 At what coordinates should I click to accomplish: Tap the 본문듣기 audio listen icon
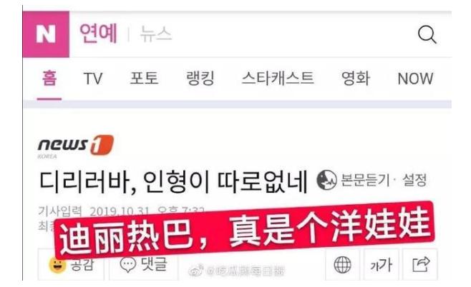326,180
